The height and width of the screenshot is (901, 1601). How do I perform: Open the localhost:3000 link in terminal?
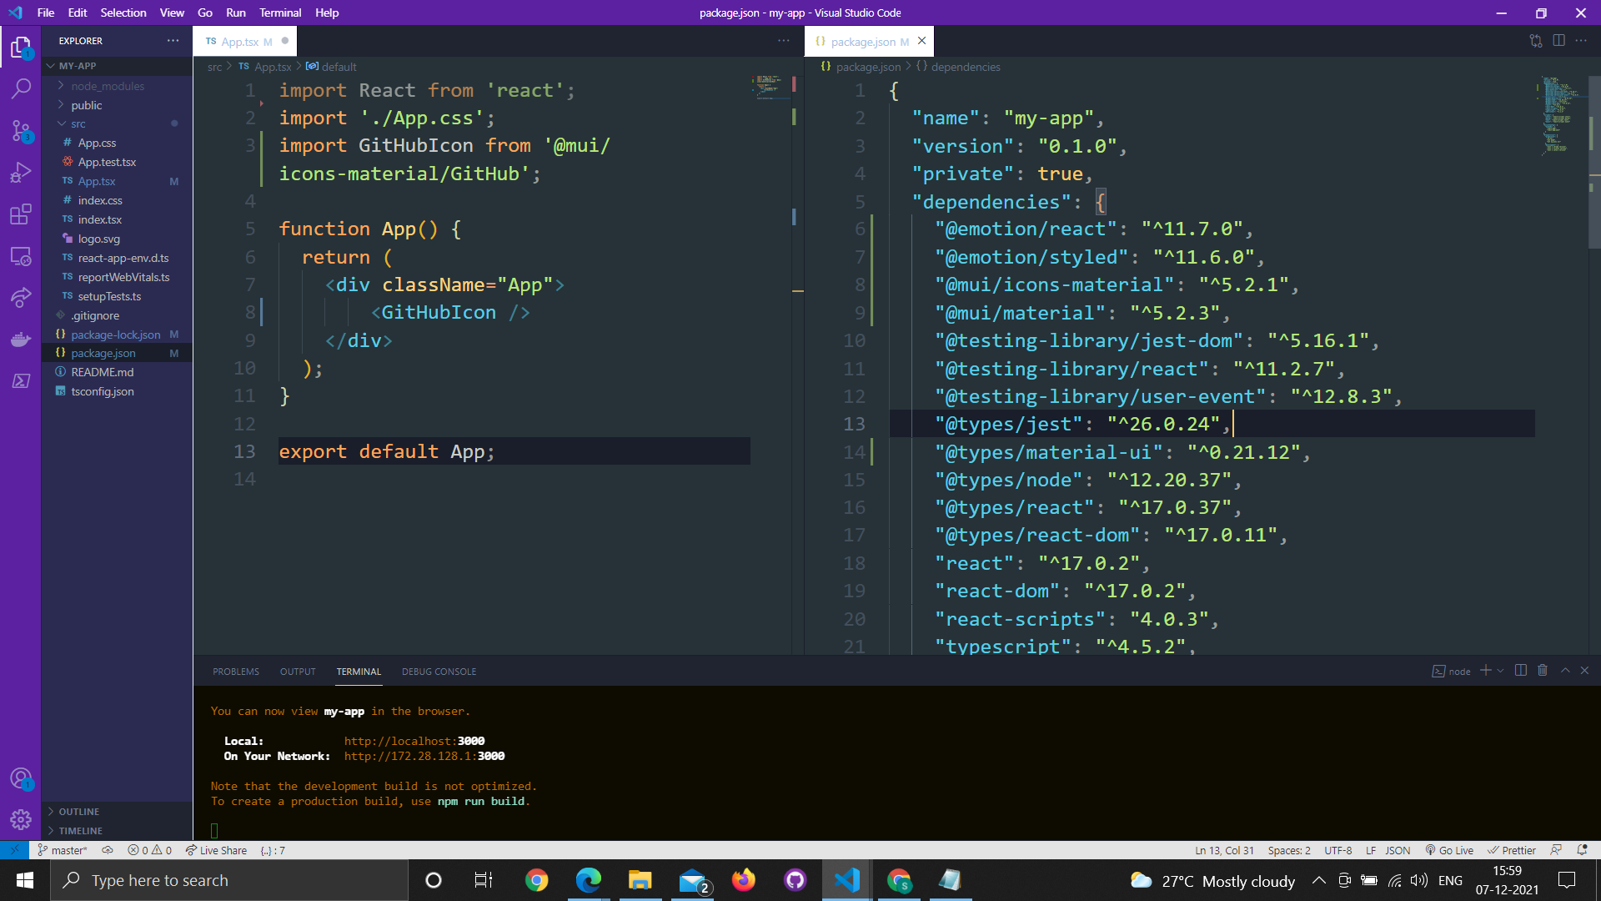click(x=414, y=741)
